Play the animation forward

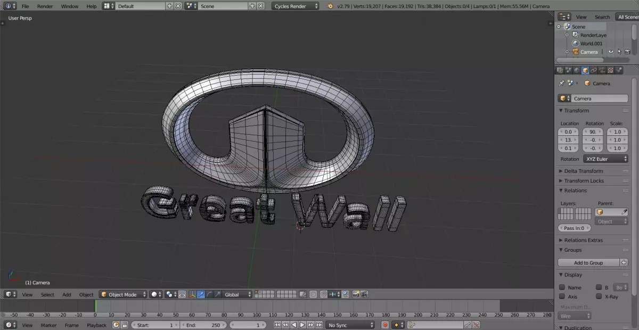(x=302, y=325)
